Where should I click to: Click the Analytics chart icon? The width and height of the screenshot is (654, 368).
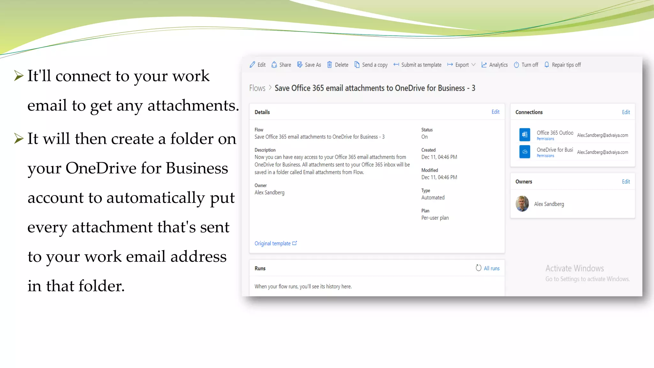click(x=484, y=65)
